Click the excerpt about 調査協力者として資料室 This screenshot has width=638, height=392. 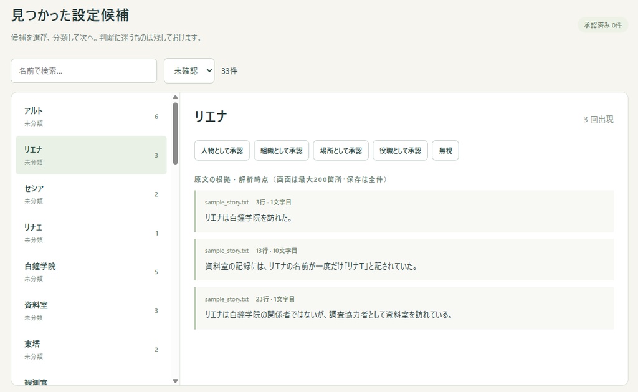(329, 315)
